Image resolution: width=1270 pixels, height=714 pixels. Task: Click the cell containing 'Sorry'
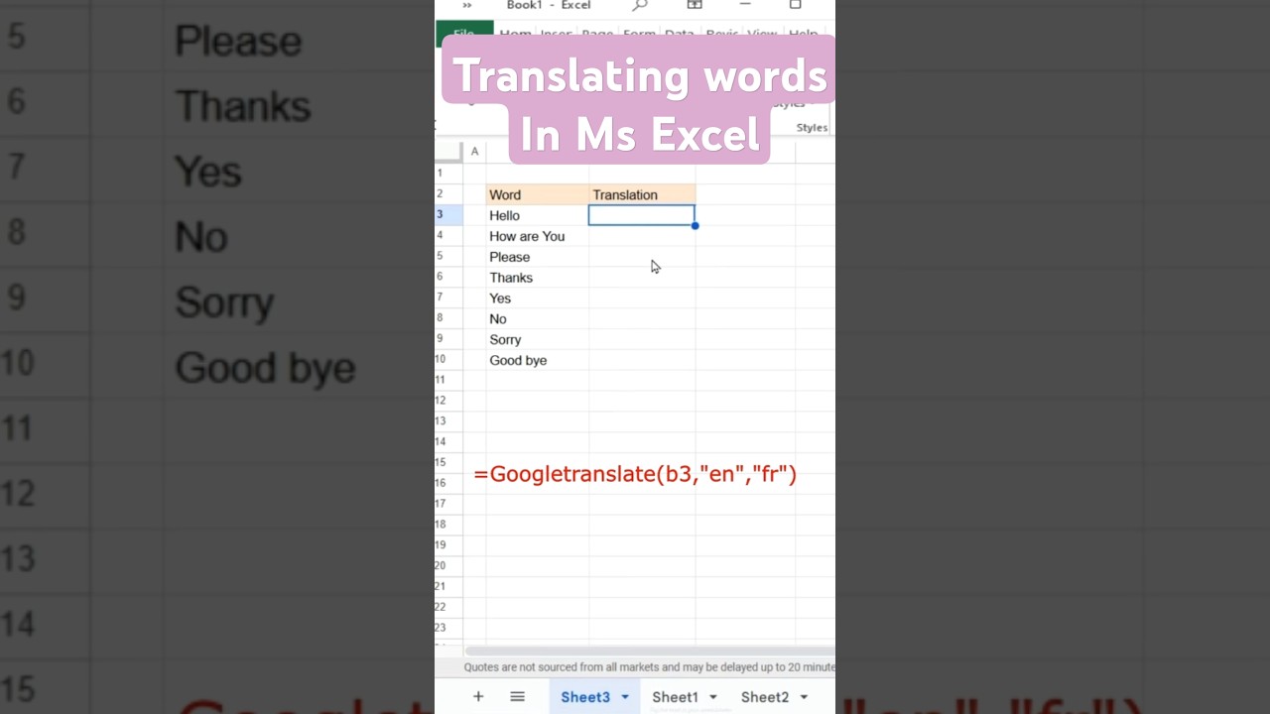tap(537, 339)
